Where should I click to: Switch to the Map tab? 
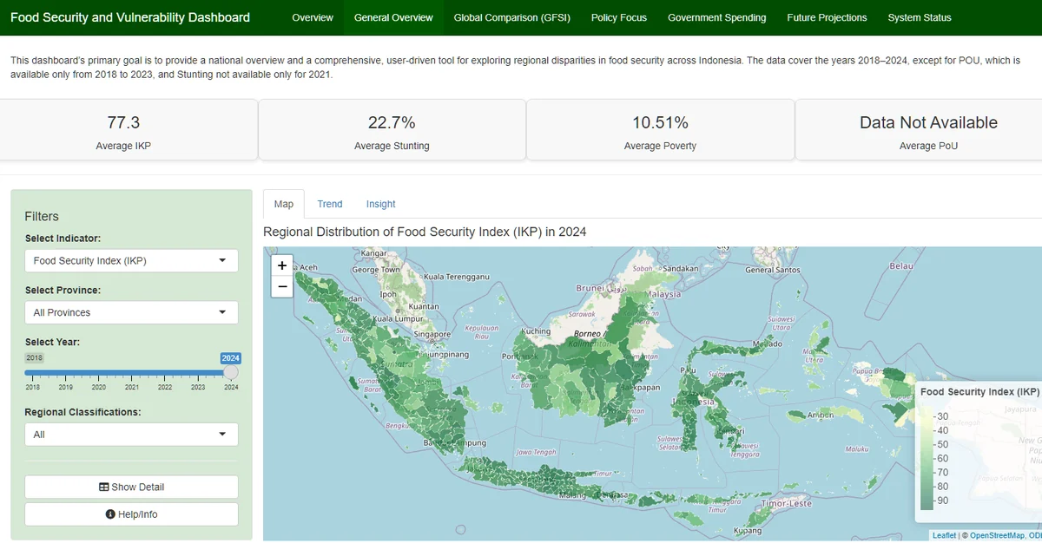point(284,204)
